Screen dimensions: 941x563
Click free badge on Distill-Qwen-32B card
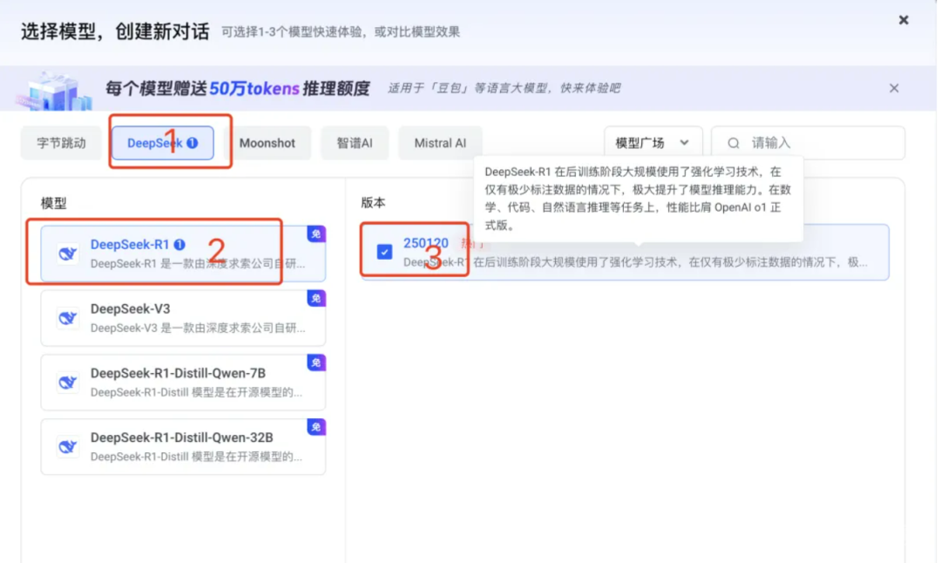tap(316, 427)
